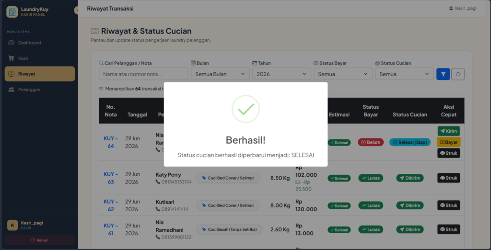Click the yellow Bayar button

pyautogui.click(x=448, y=142)
